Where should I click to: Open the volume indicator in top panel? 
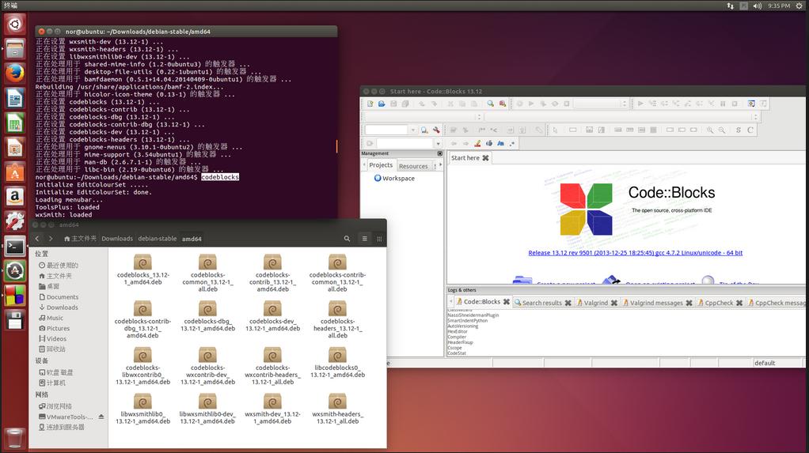757,6
